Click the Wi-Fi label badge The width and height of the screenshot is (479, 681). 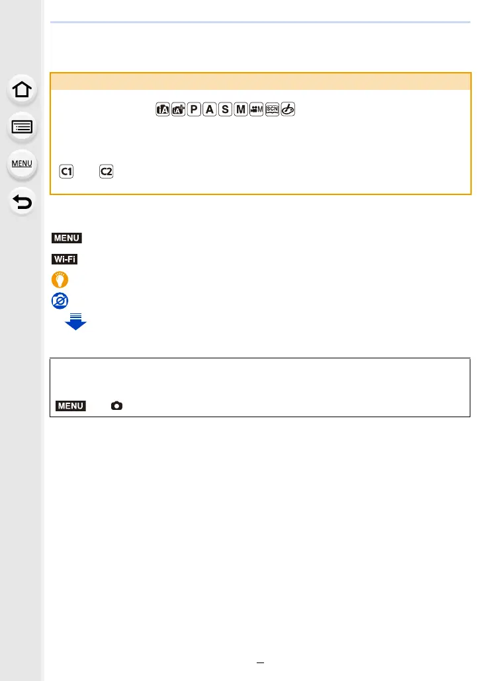(64, 259)
